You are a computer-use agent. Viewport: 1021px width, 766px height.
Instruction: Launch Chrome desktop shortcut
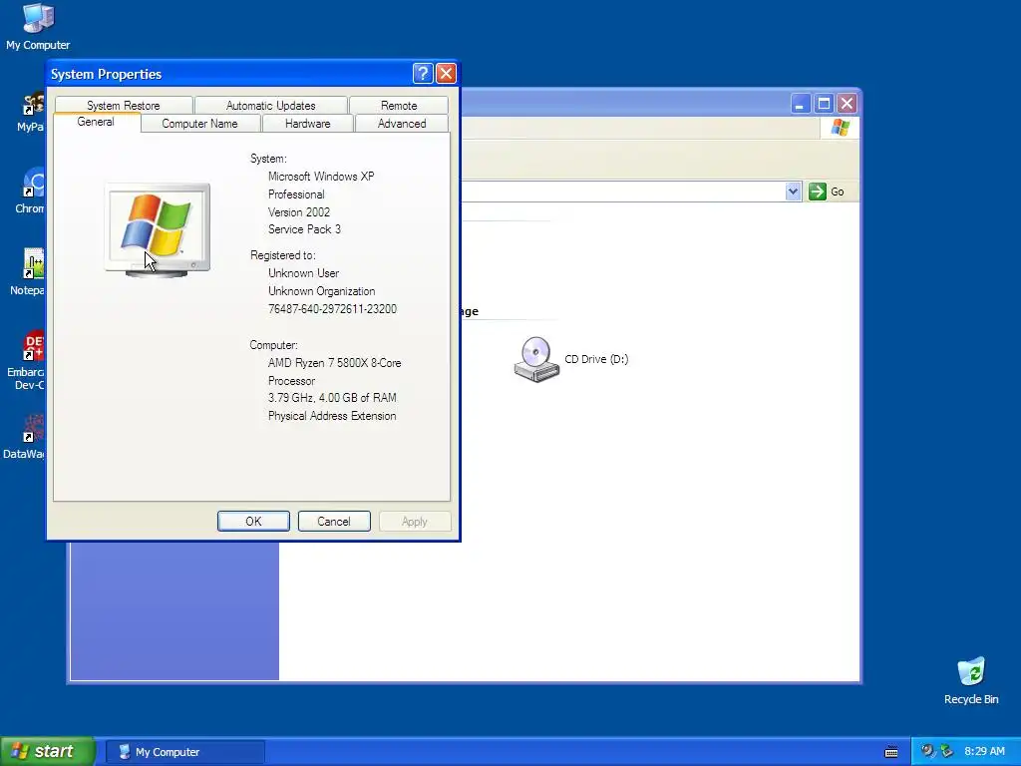pyautogui.click(x=30, y=191)
